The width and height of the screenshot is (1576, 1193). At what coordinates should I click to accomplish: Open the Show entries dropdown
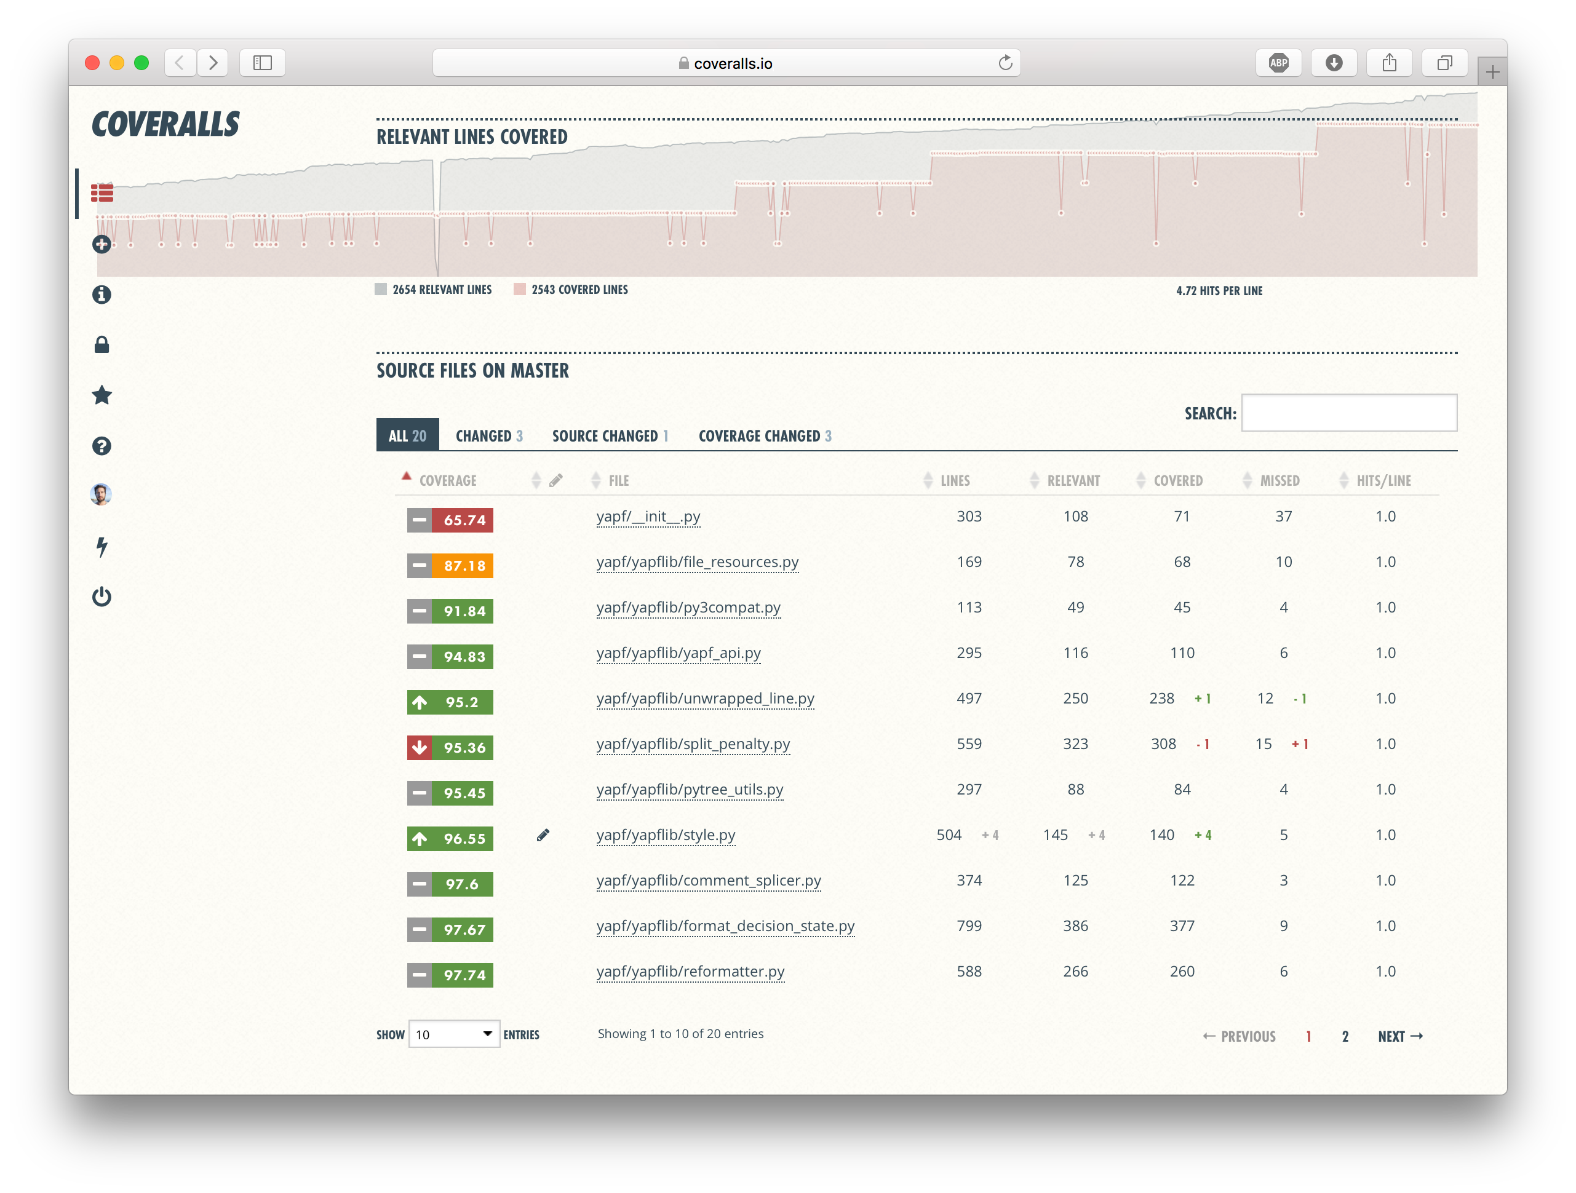(x=454, y=1034)
